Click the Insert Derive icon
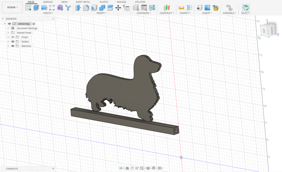The image size is (282, 172). coord(199,8)
